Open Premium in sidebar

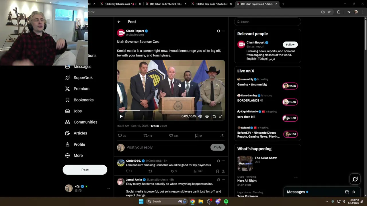point(77,89)
